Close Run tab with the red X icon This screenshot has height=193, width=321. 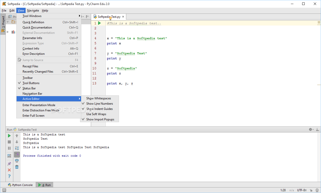[x=9, y=170]
